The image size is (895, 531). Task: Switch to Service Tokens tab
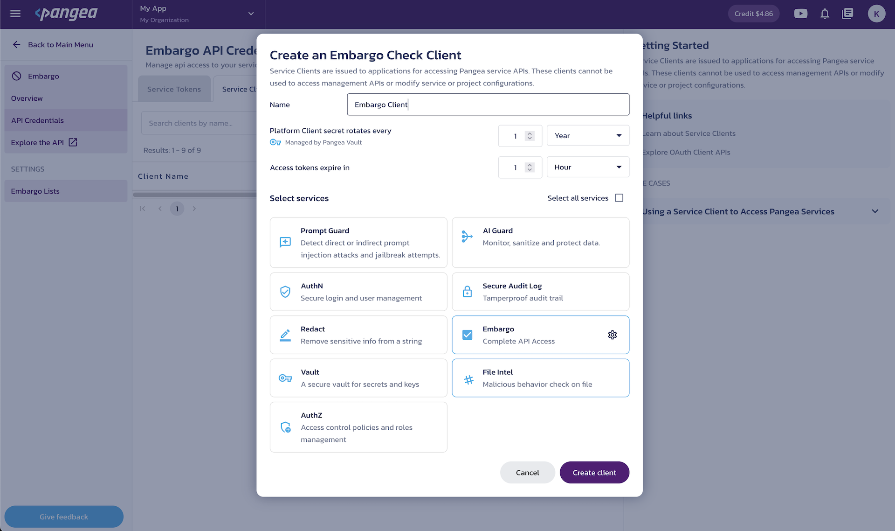coord(174,89)
